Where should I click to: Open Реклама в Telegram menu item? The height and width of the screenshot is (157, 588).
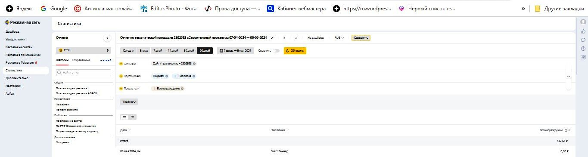pos(22,63)
